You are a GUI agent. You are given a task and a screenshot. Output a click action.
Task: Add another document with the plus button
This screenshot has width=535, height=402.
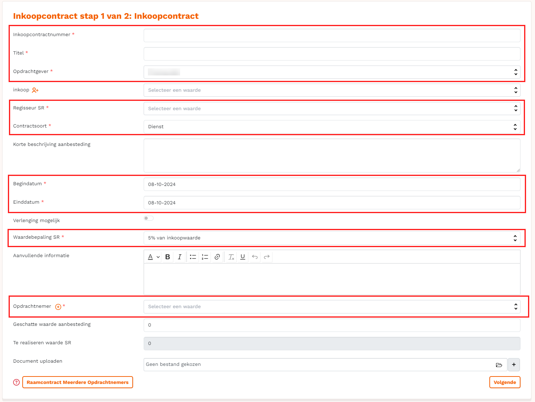pyautogui.click(x=514, y=364)
